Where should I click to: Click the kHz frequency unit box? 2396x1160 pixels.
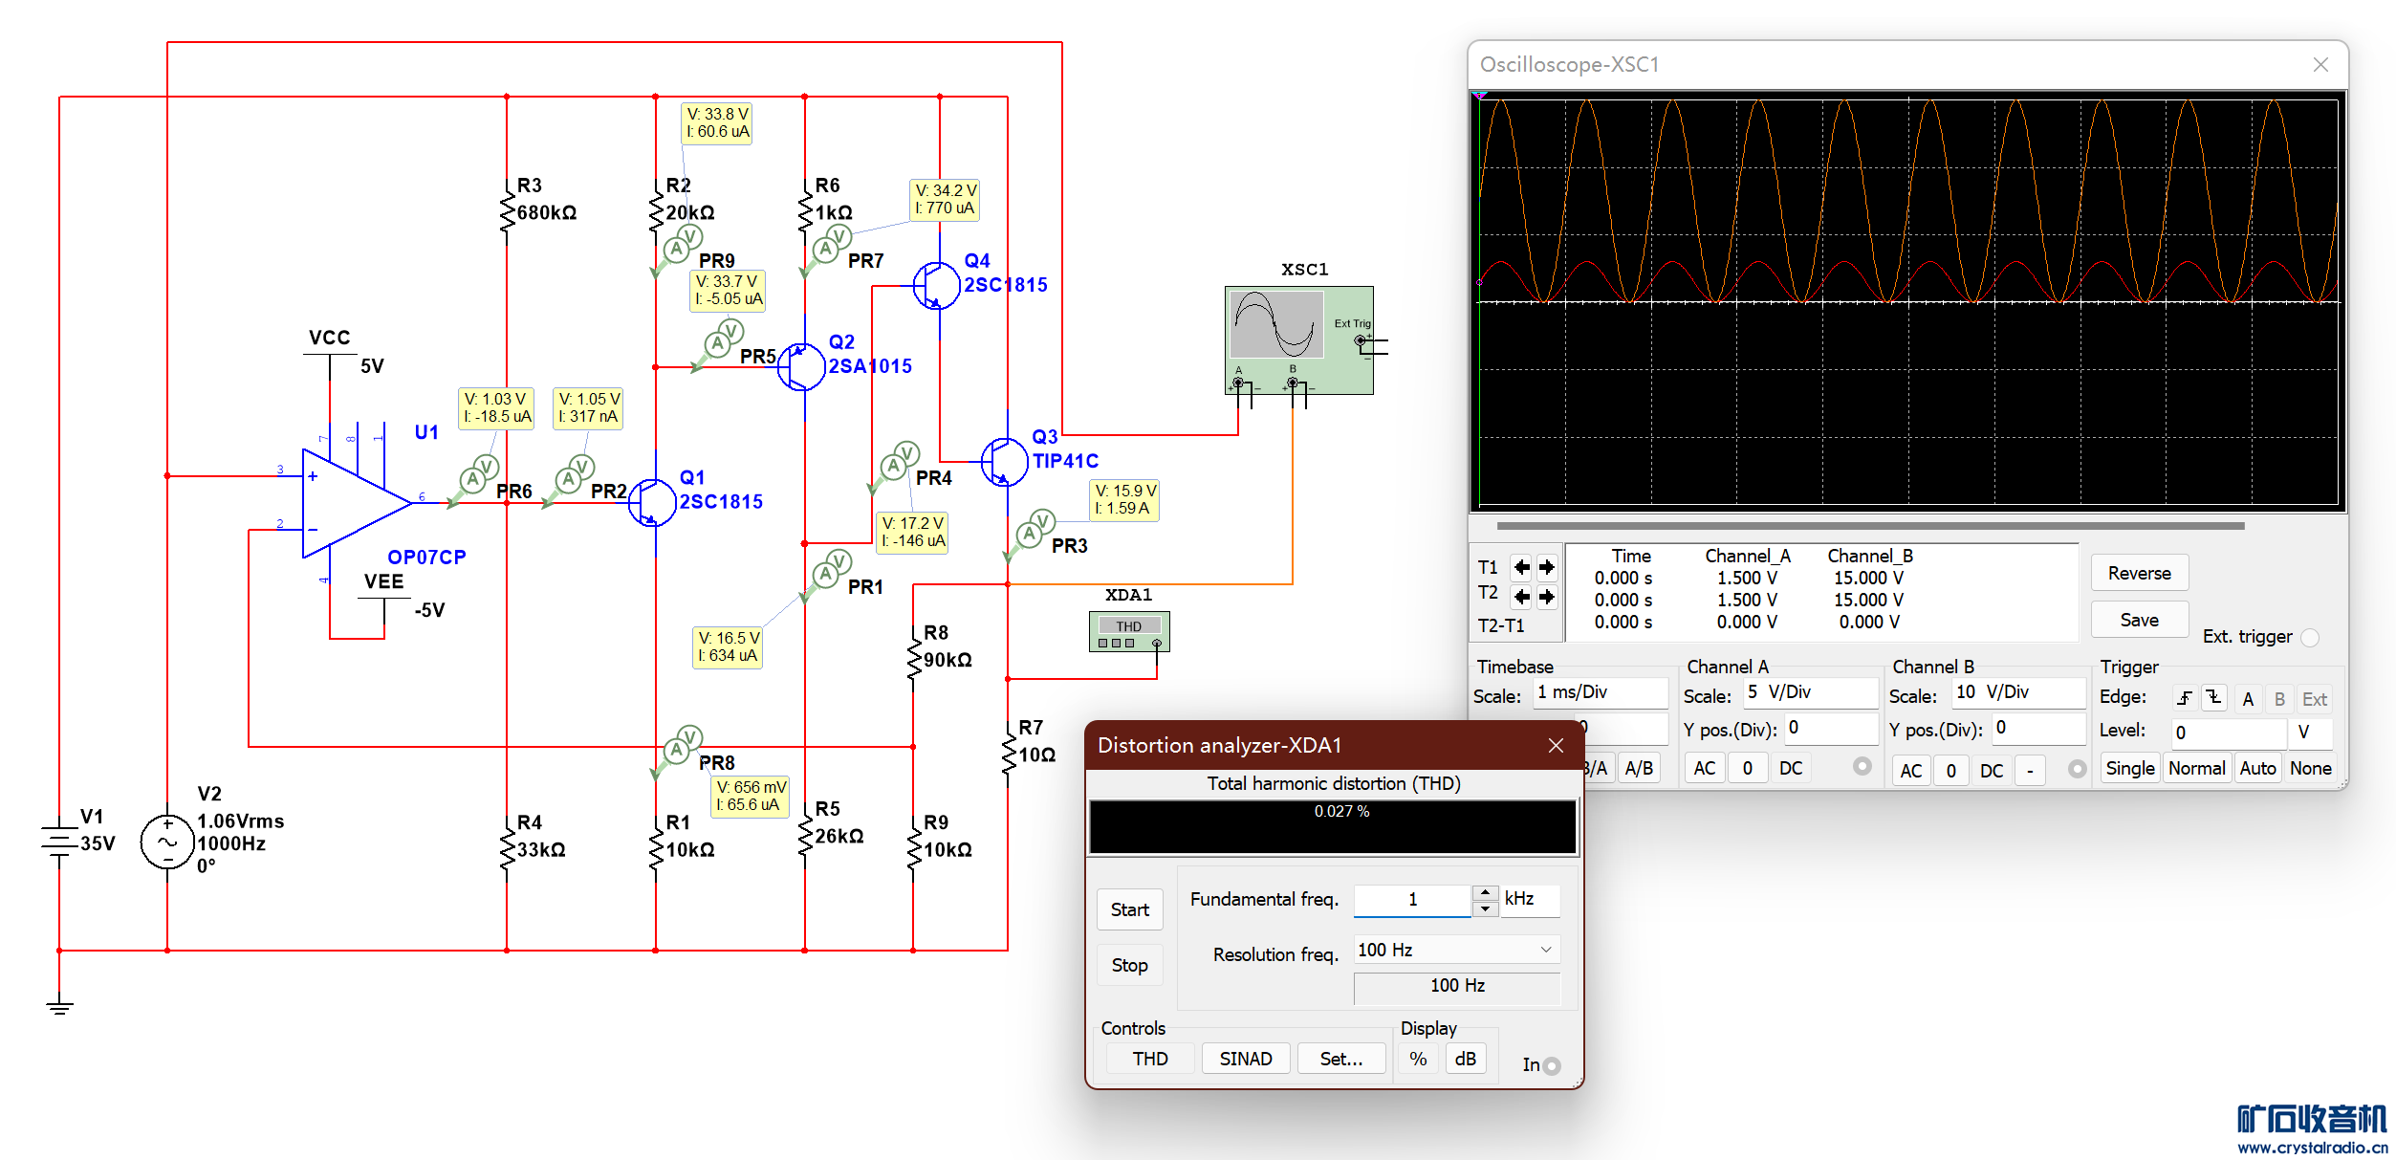click(1528, 899)
